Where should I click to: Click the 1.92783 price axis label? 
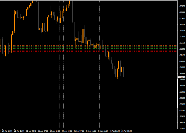click(182, 37)
